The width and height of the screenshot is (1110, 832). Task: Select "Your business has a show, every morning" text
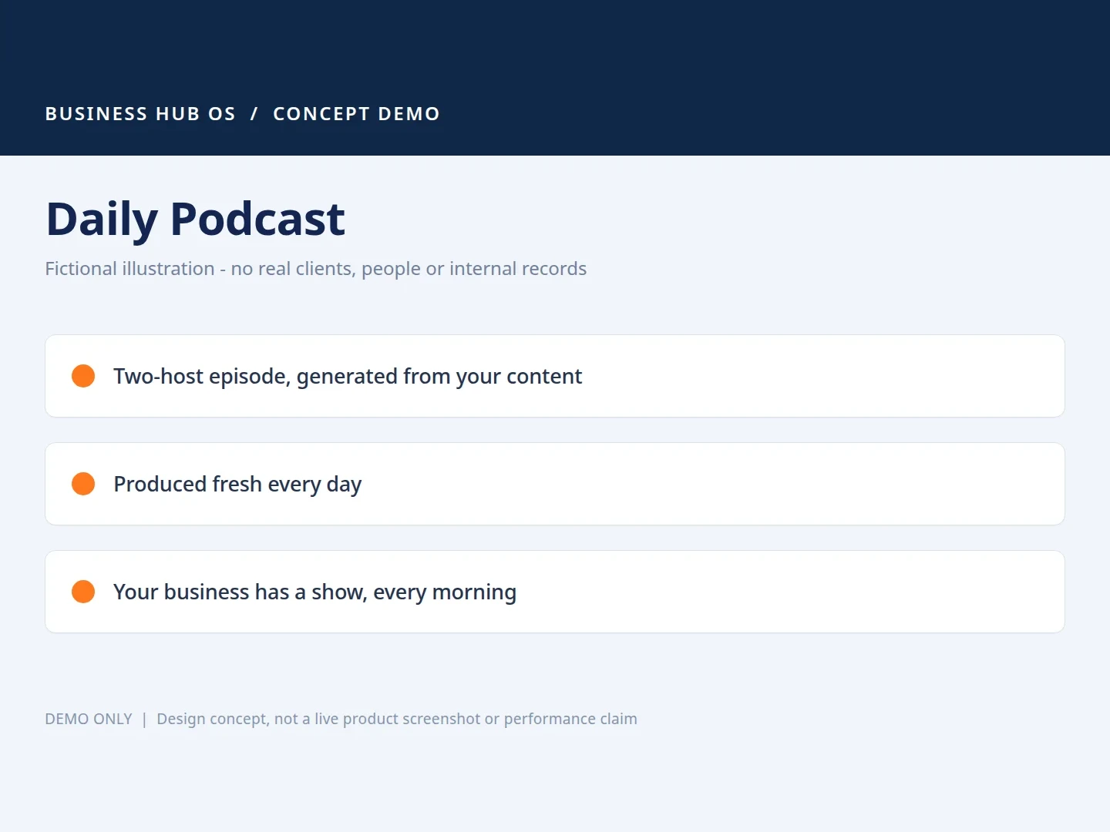click(315, 592)
